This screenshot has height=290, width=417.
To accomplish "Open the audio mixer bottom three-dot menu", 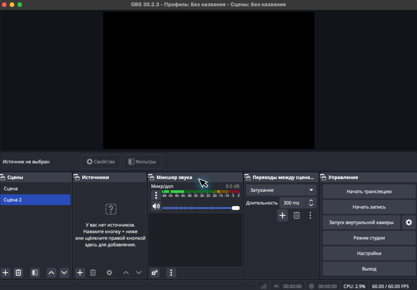I will coord(171,272).
